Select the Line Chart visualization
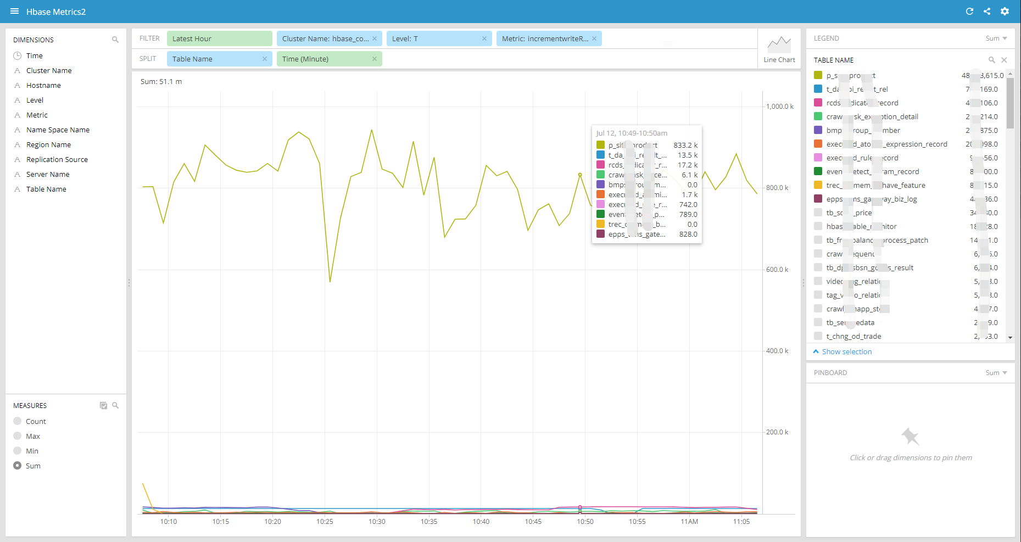 point(779,48)
